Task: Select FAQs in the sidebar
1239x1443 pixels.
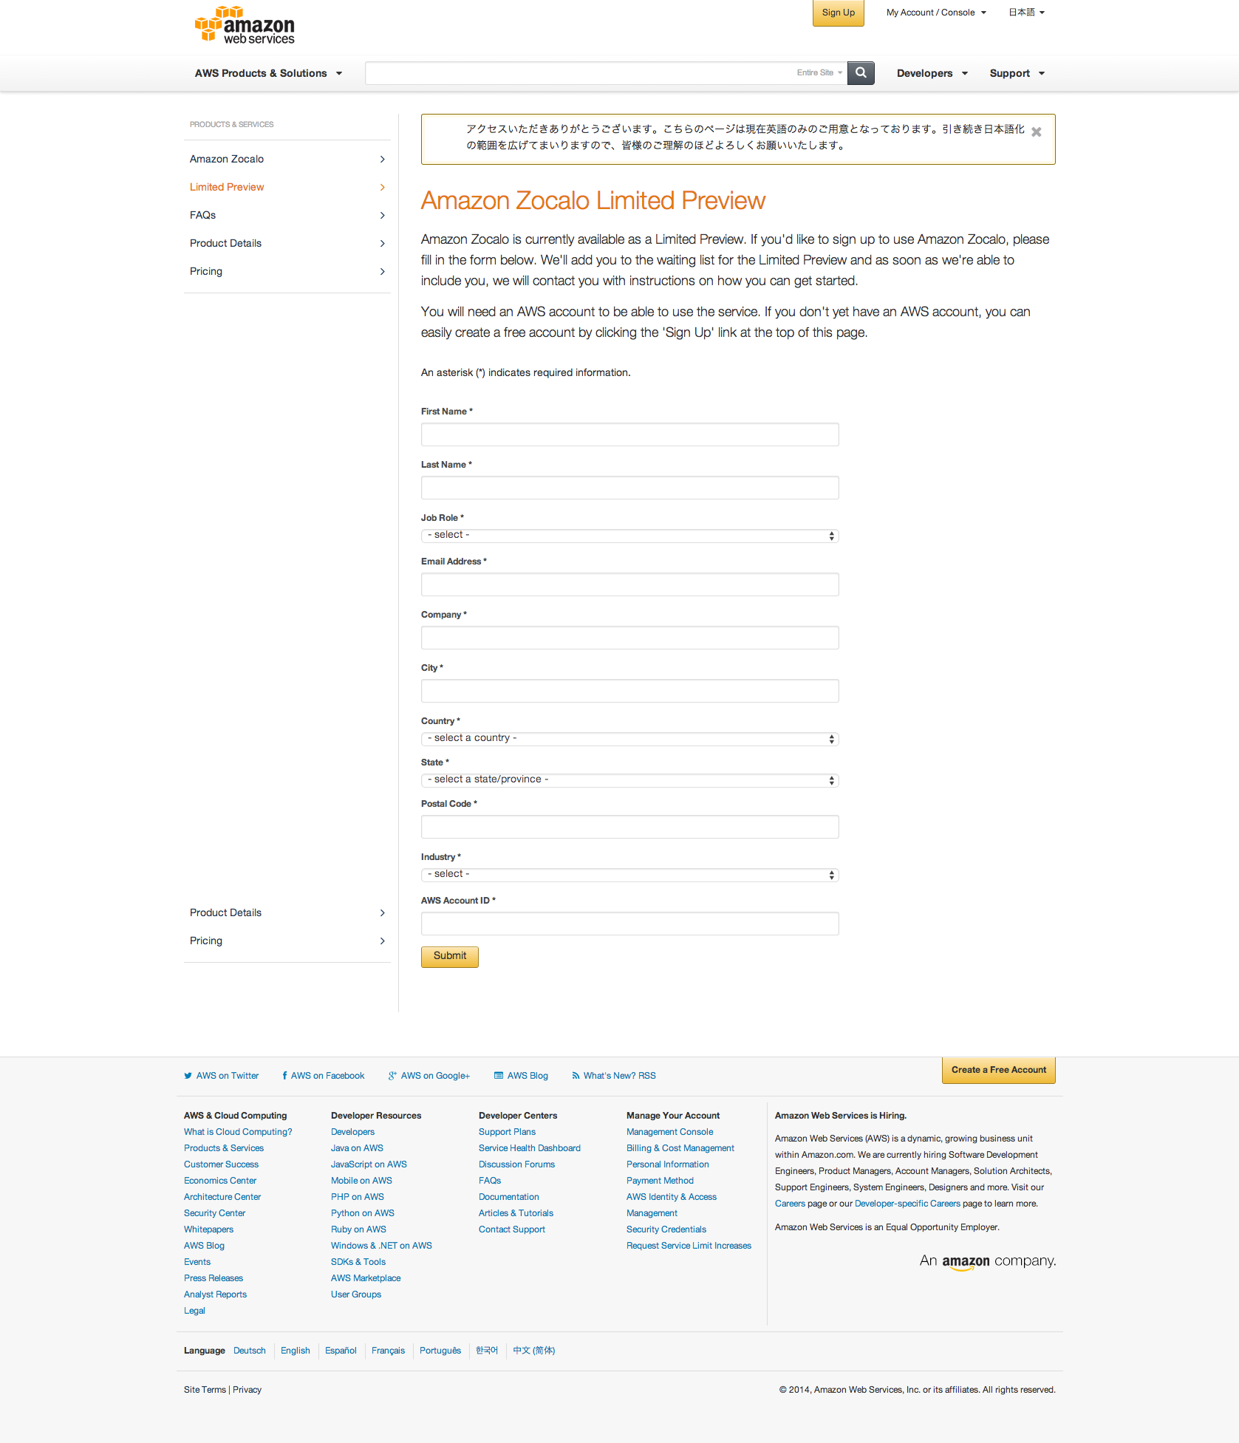Action: (x=203, y=215)
